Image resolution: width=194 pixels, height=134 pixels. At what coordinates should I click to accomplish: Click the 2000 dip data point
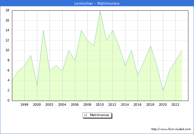(x=37, y=85)
